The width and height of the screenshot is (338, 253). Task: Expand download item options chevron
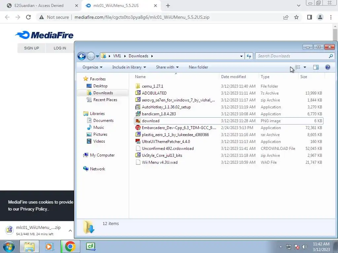click(70, 231)
